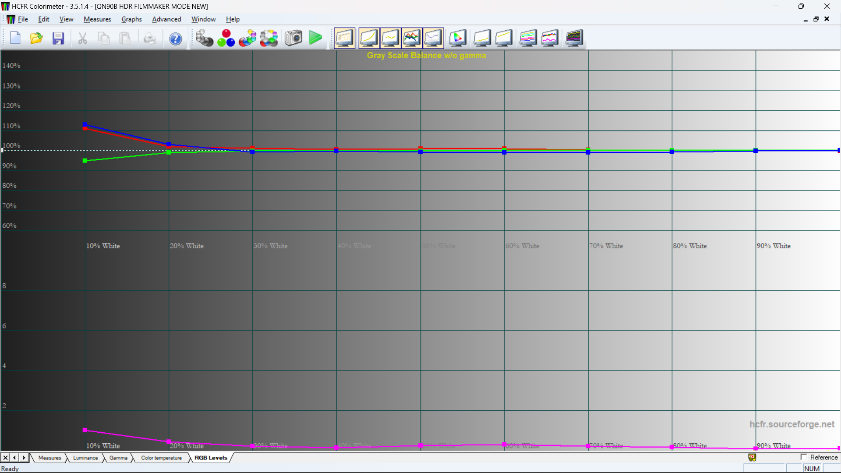The height and width of the screenshot is (473, 841).
Task: Enable the Reference checkbox
Action: click(804, 457)
